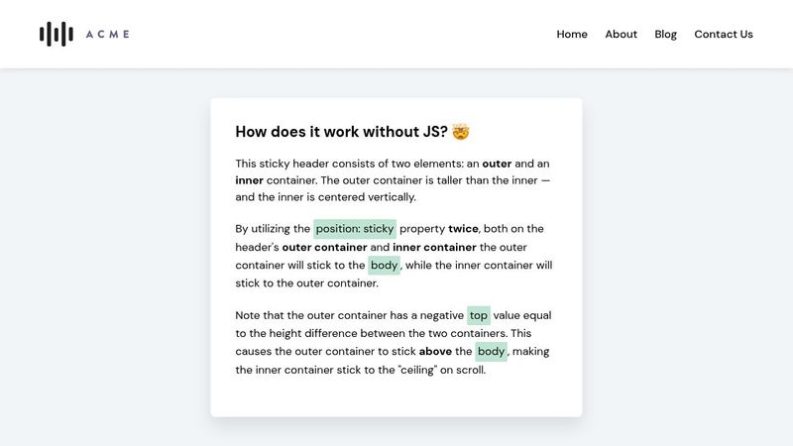Click the 'How does it work without JS?' heading
Image resolution: width=793 pixels, height=446 pixels.
[x=341, y=131]
